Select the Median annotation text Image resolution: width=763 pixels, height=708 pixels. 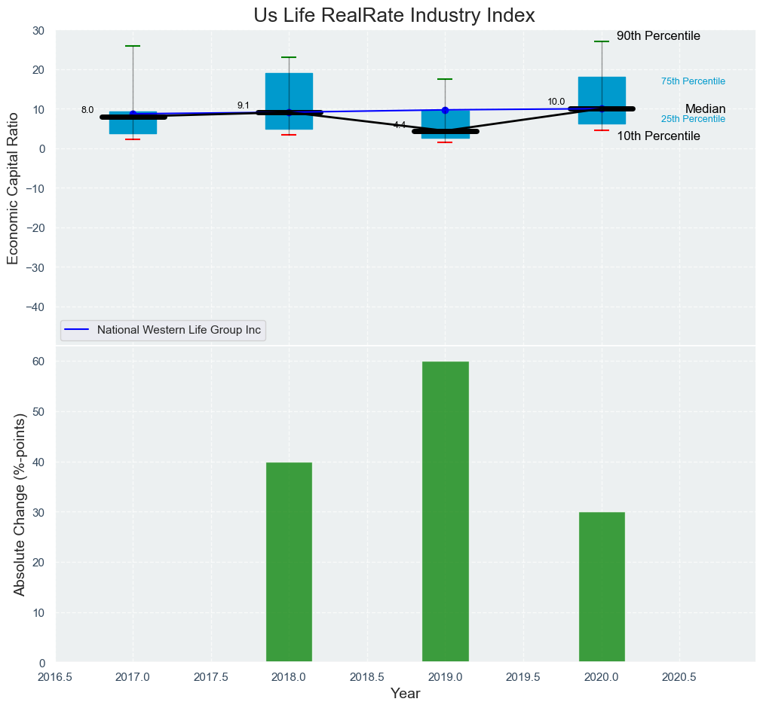point(705,109)
